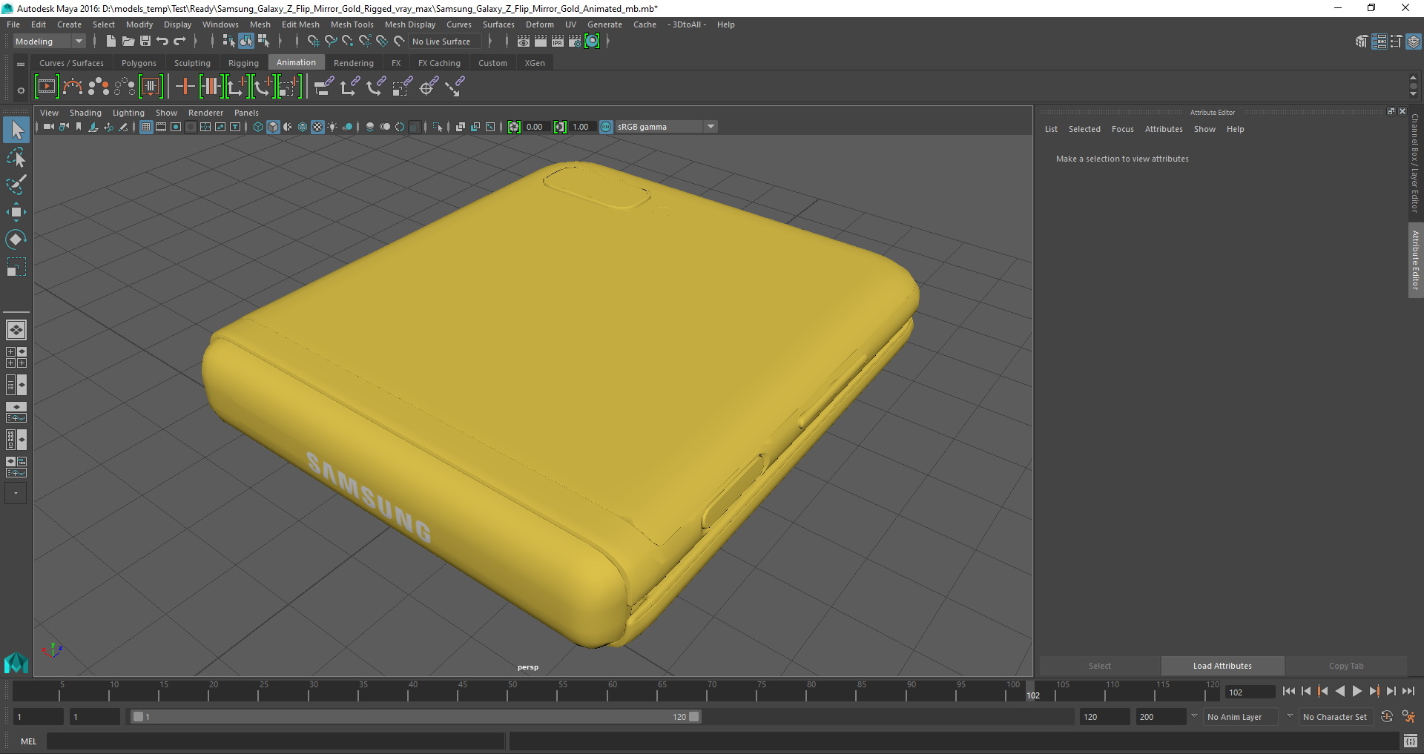Choose the Move tool in toolbox

tap(16, 213)
